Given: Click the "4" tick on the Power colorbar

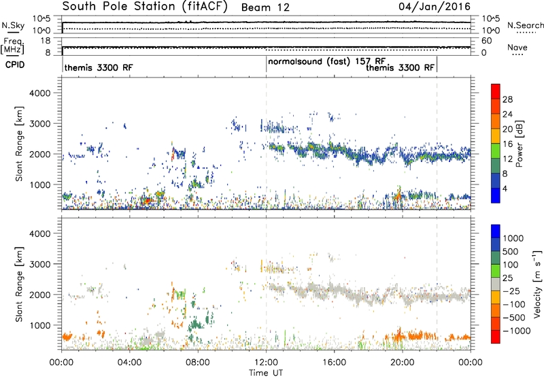Looking at the screenshot, I should point(505,188).
